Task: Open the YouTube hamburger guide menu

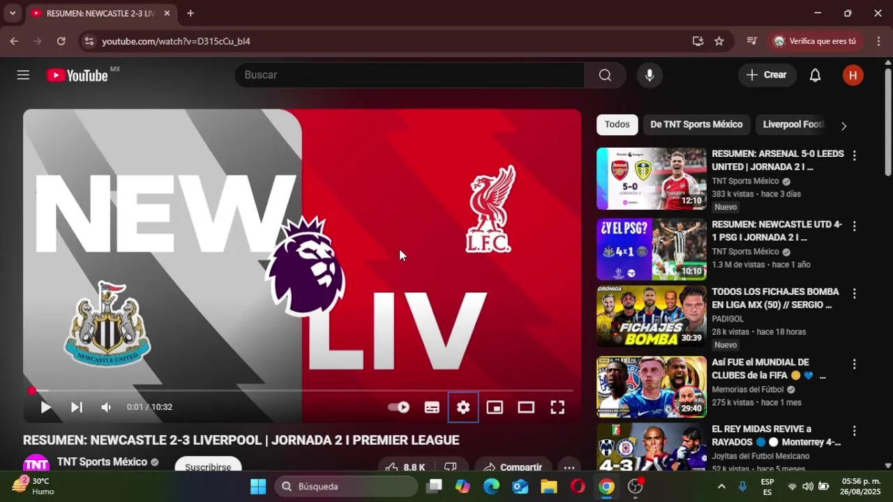Action: [x=23, y=75]
